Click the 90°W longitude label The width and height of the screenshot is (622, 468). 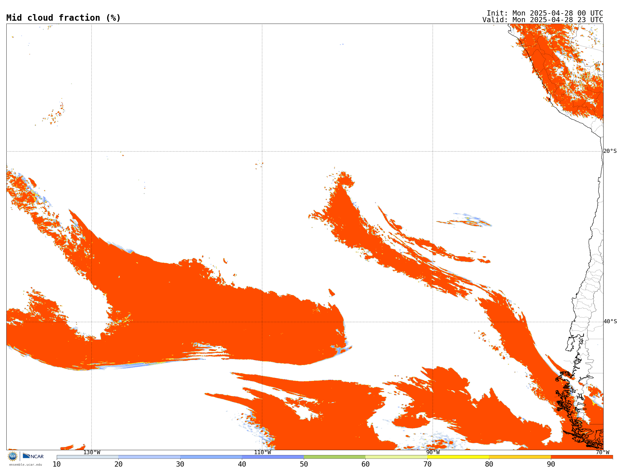433,452
